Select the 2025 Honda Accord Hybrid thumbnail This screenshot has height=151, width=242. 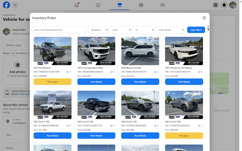coord(184,51)
